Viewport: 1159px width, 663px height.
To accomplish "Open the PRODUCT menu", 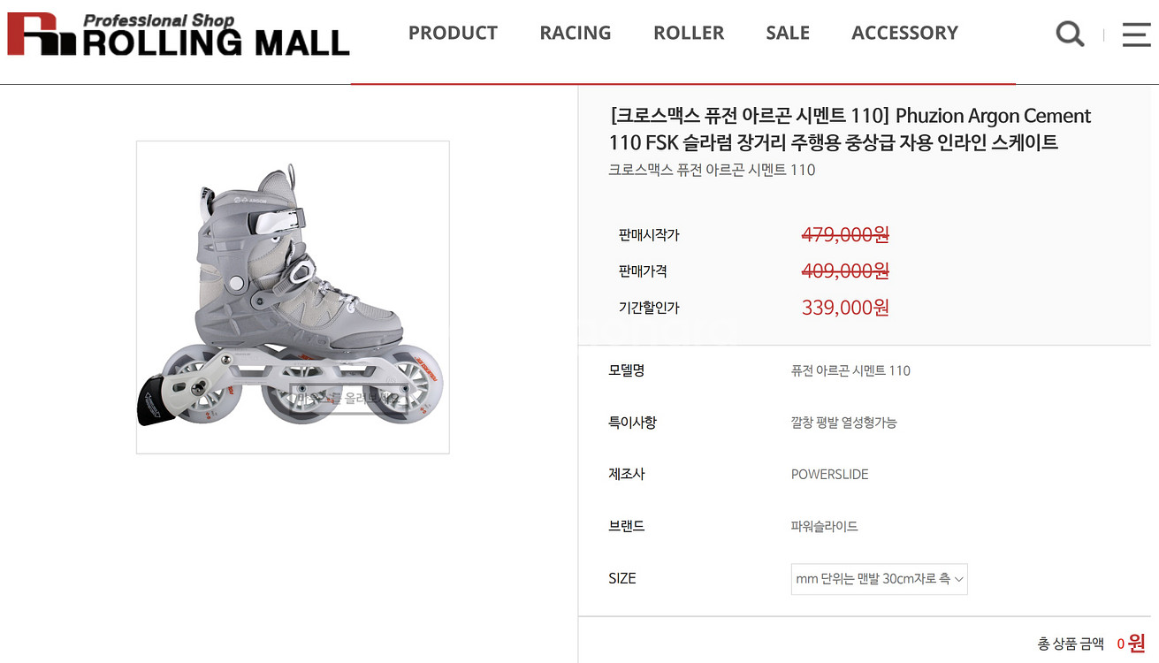I will point(453,33).
